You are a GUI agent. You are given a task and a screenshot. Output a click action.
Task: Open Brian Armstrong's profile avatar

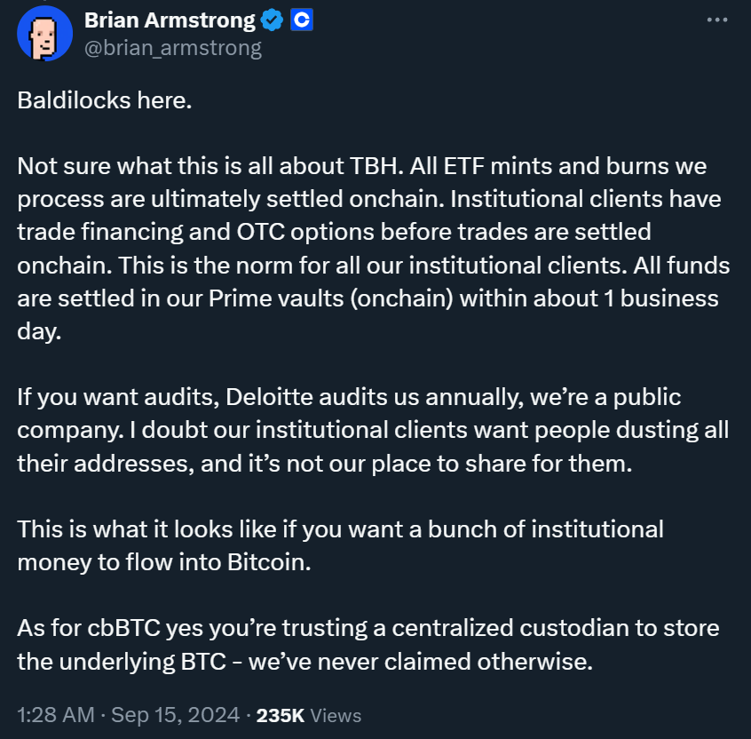coord(44,34)
